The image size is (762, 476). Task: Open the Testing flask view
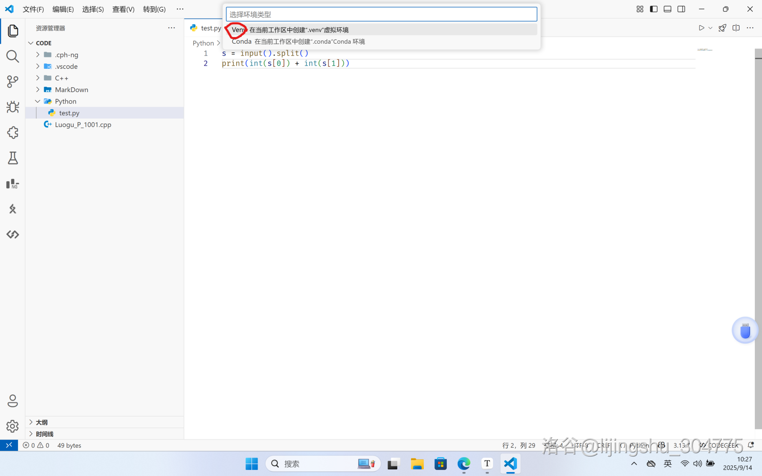point(12,158)
